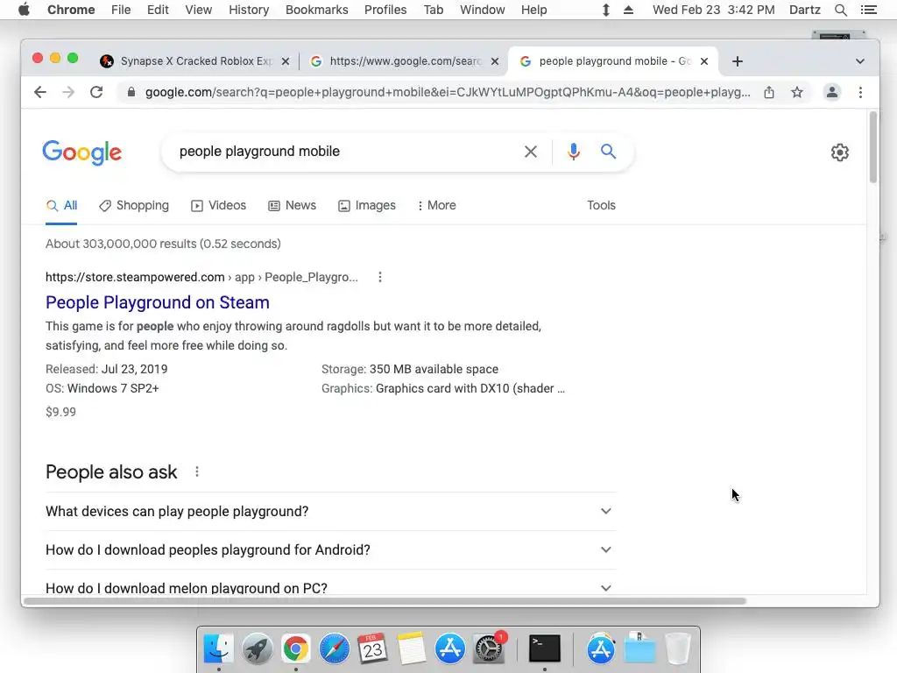Open Chrome's three-dot menu
Viewport: 897px width, 673px height.
pos(860,92)
